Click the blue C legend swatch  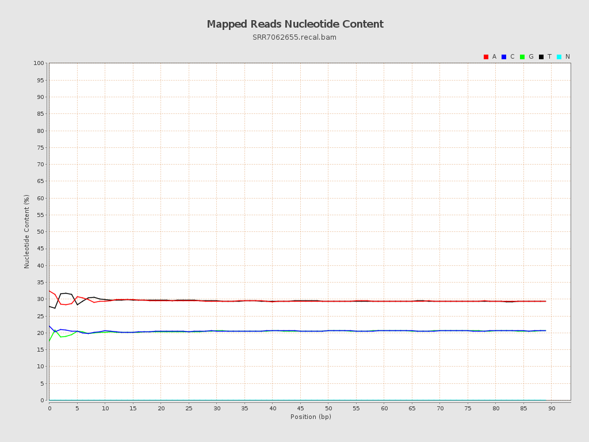click(x=504, y=57)
